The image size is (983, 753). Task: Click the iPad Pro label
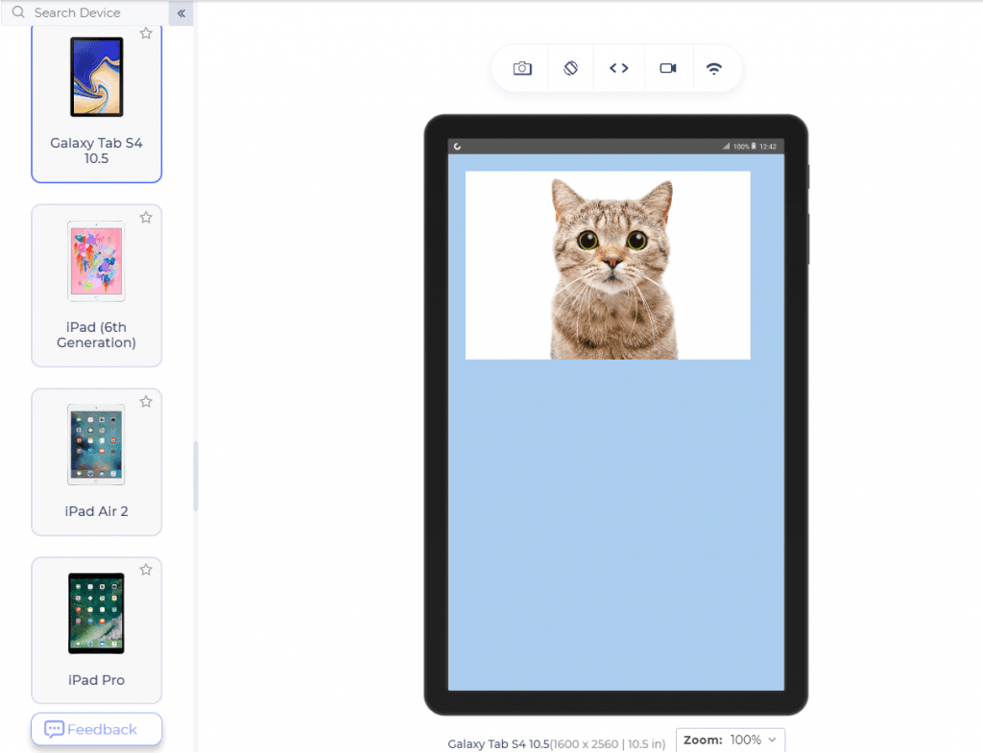pos(97,680)
